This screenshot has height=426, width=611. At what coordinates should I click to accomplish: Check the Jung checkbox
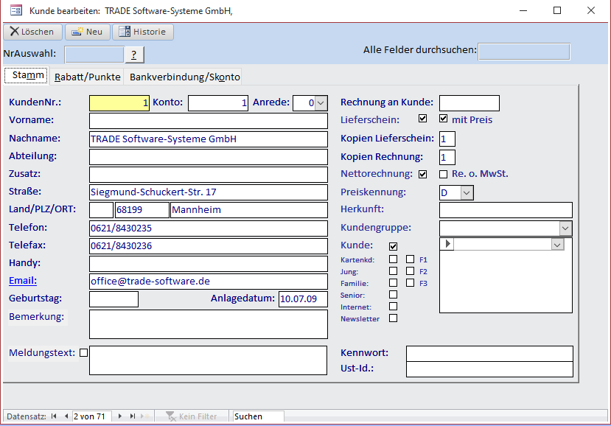[393, 271]
